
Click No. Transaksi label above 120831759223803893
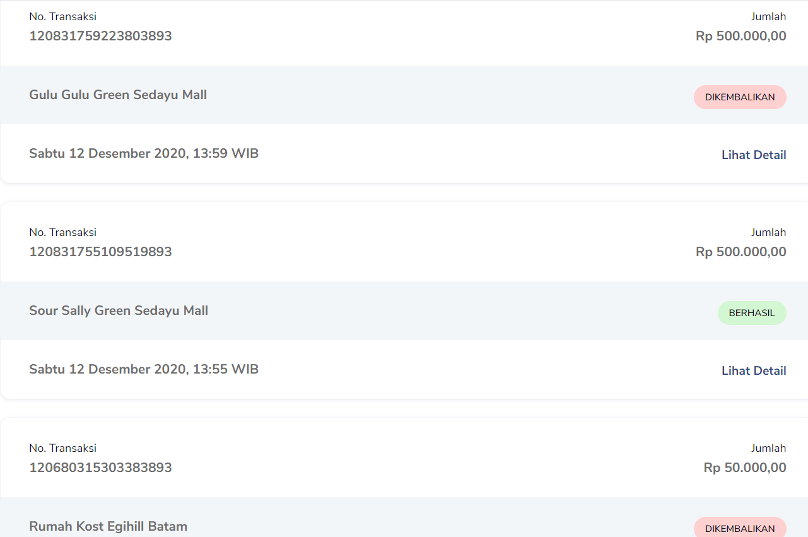click(62, 17)
